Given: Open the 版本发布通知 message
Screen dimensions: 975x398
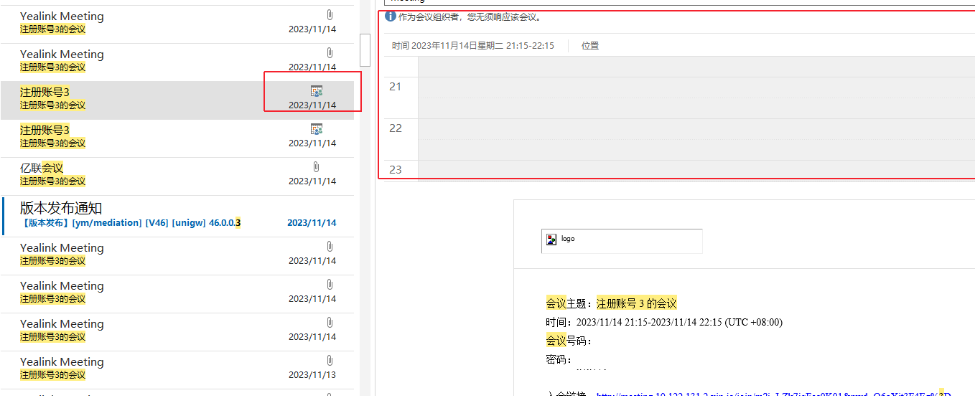Looking at the screenshot, I should [177, 217].
